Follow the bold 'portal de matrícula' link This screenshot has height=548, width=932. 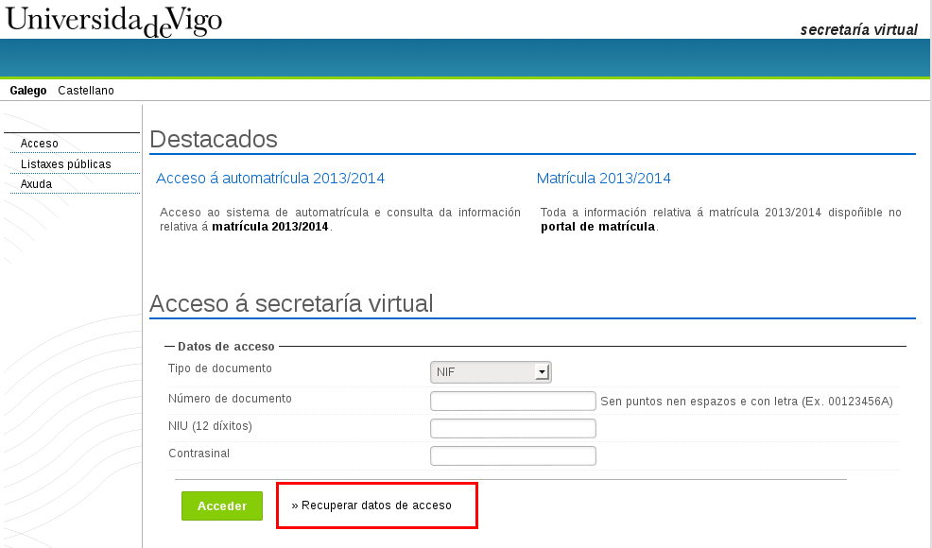pyautogui.click(x=597, y=227)
